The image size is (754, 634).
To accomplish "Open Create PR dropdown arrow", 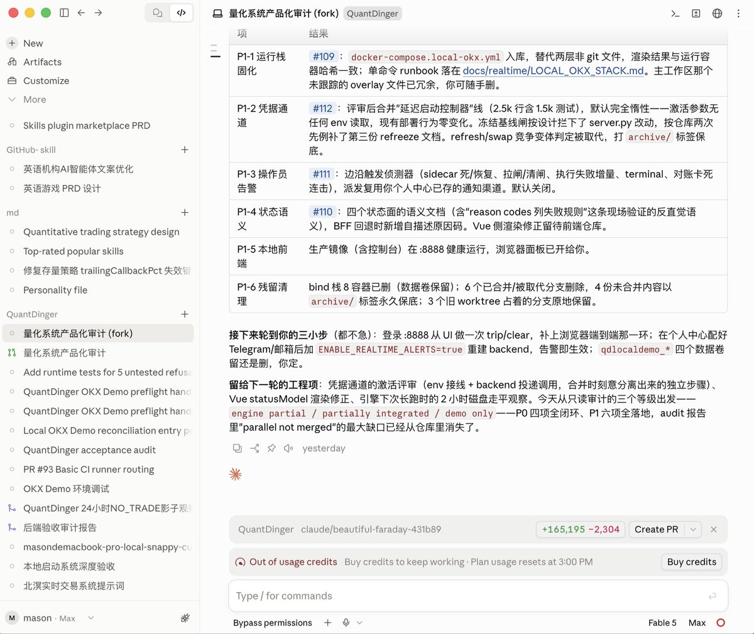I will pos(692,529).
